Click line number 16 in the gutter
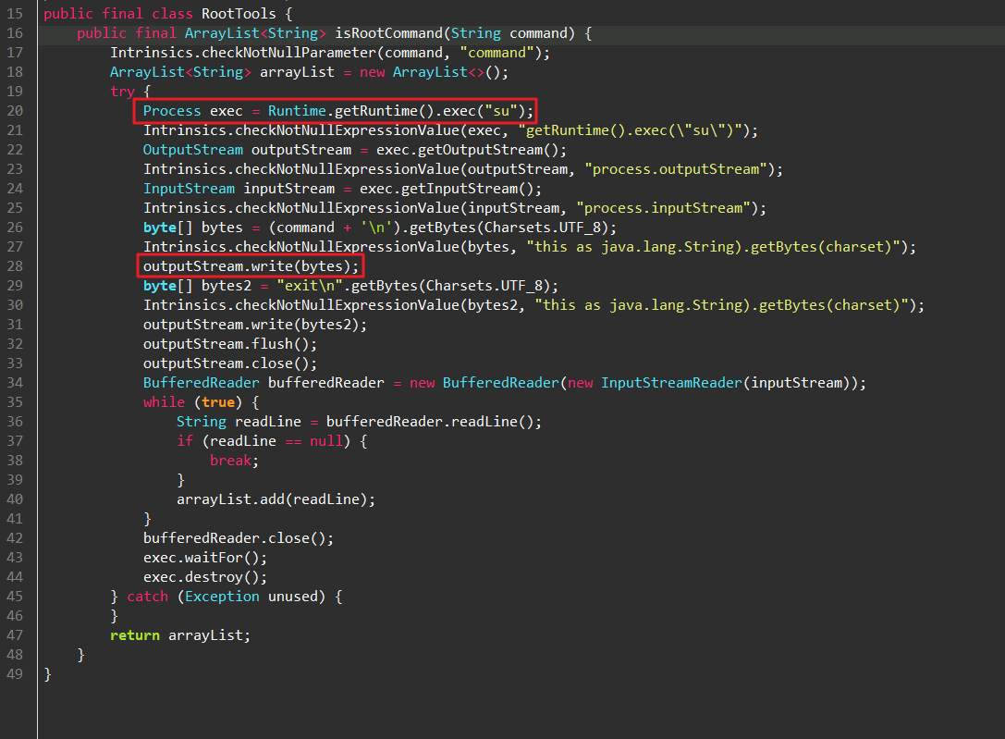 [x=15, y=33]
